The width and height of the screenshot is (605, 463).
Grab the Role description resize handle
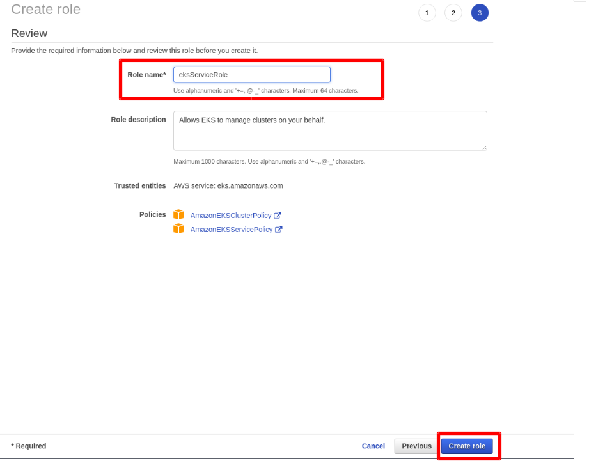click(x=484, y=147)
